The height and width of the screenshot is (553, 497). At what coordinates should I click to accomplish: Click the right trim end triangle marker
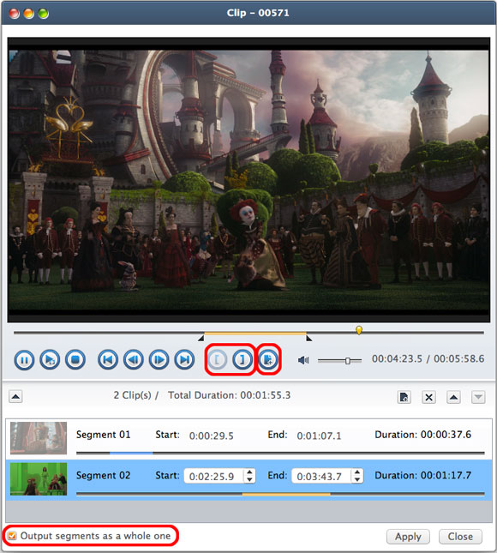coord(308,339)
